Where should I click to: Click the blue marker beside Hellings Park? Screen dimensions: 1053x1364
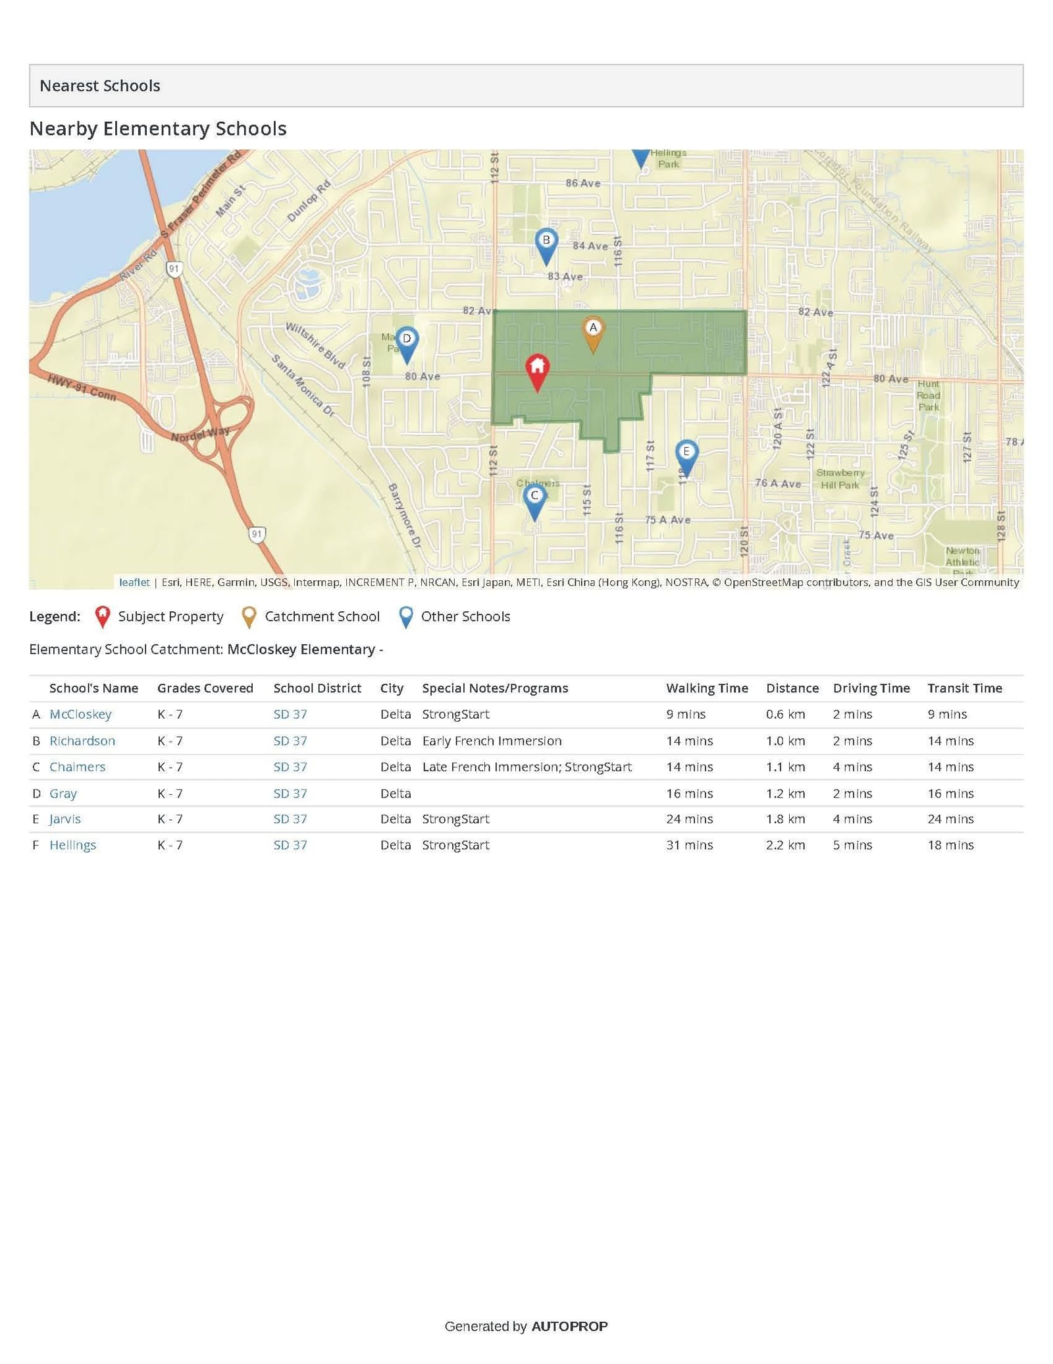(x=641, y=159)
